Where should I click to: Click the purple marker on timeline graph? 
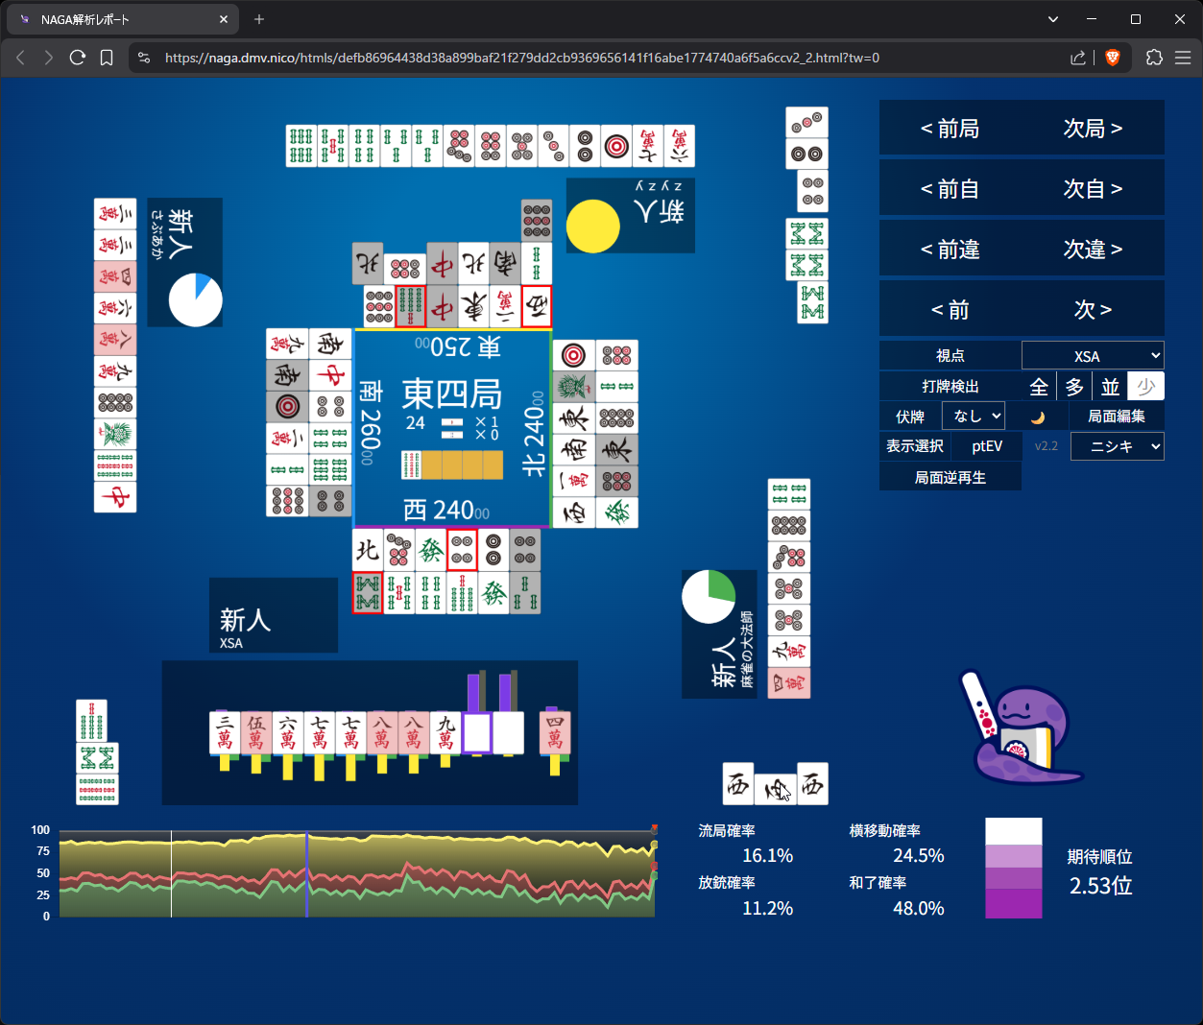pyautogui.click(x=306, y=873)
